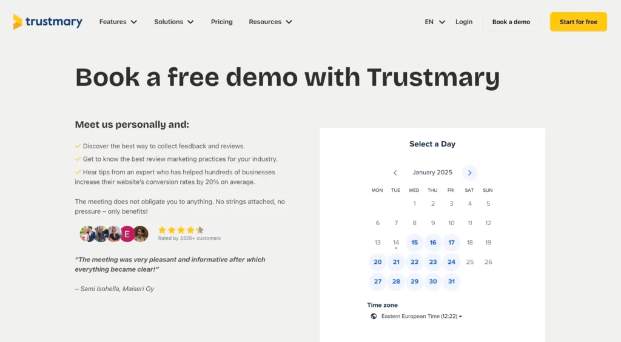Click disabled date 18 in calendar
The height and width of the screenshot is (342, 621).
point(470,242)
